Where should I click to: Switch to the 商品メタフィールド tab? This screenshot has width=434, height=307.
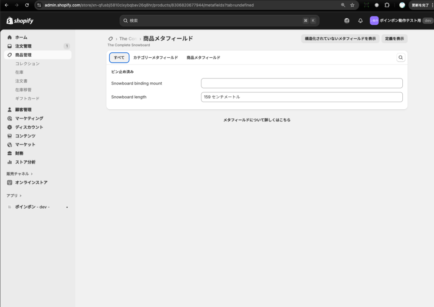[203, 58]
